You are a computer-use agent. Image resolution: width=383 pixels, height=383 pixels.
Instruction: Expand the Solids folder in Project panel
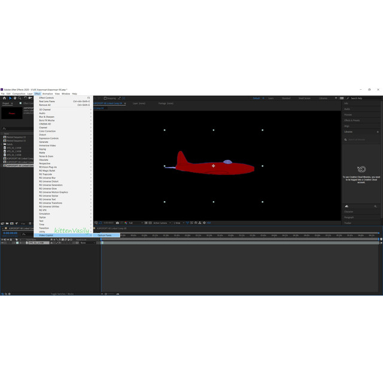pos(2,144)
